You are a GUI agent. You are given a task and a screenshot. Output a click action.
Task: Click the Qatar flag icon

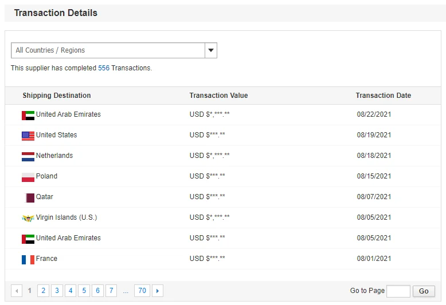[30, 197]
